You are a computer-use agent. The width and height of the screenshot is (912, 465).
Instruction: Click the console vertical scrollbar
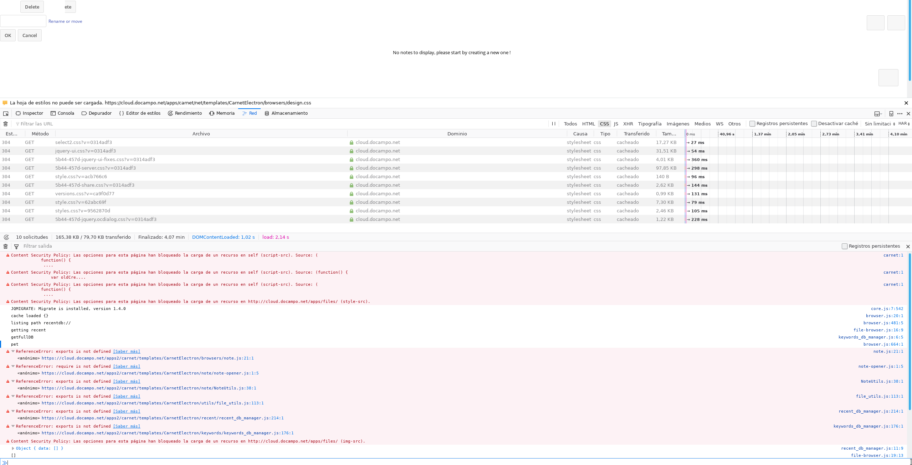pyautogui.click(x=910, y=331)
